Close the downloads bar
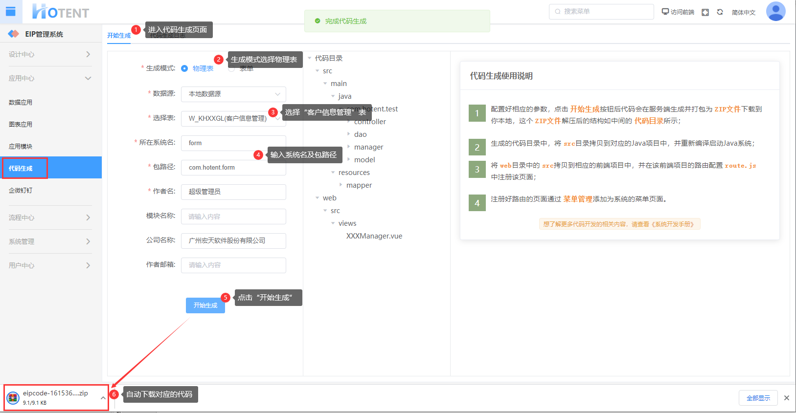 point(786,398)
